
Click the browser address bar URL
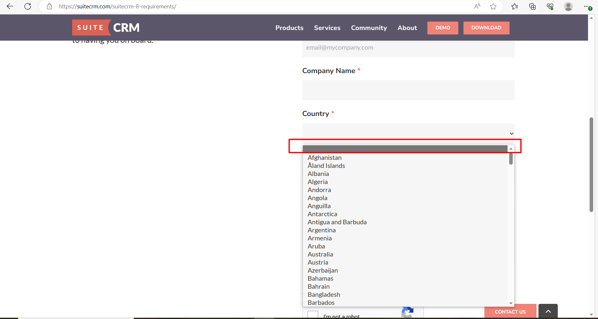117,6
